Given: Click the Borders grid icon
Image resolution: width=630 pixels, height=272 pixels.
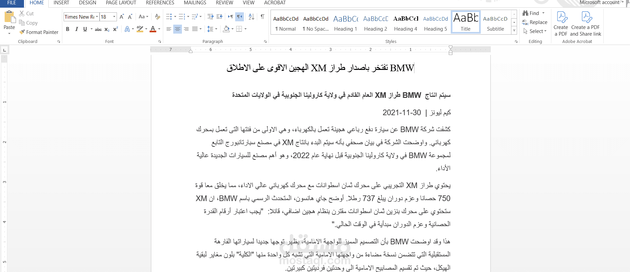Looking at the screenshot, I should (239, 29).
